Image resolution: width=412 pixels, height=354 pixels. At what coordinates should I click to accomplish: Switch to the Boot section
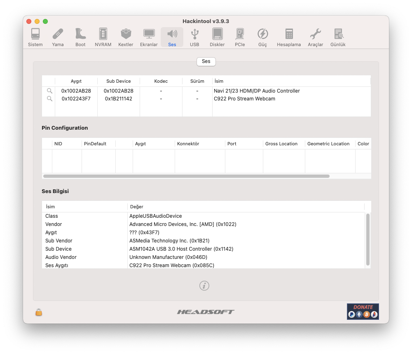pyautogui.click(x=80, y=37)
